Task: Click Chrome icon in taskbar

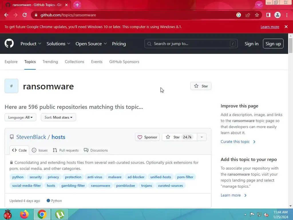Action: tap(42, 214)
